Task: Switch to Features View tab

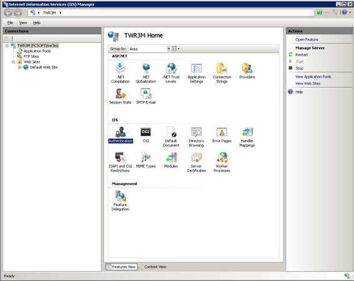Action: [x=122, y=267]
